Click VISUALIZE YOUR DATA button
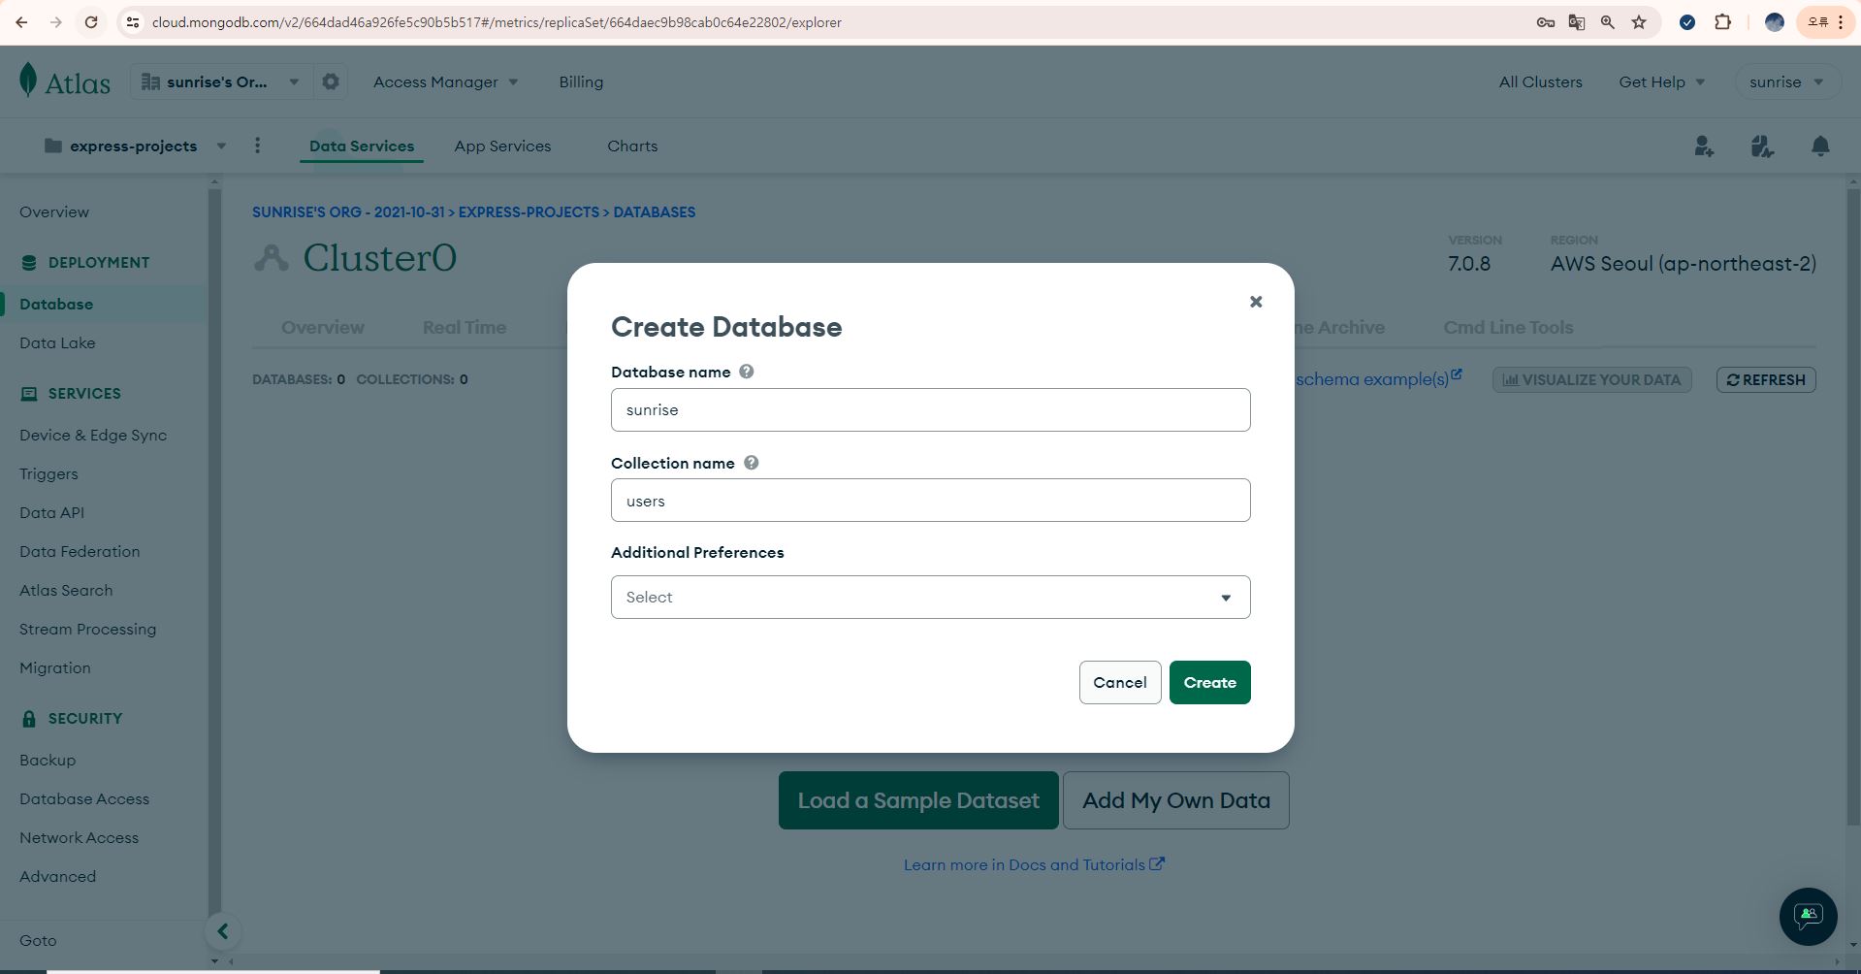The image size is (1861, 974). pyautogui.click(x=1591, y=379)
